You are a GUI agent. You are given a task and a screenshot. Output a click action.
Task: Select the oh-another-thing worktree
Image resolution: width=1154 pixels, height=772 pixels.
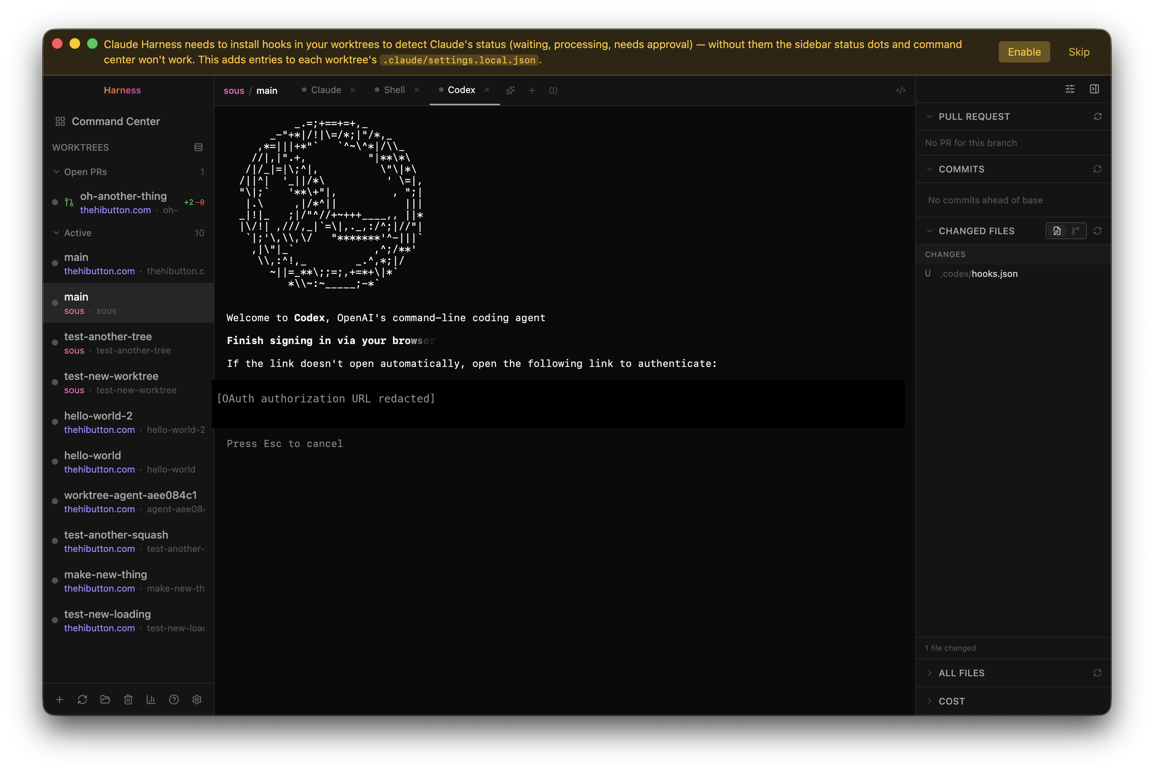[128, 203]
